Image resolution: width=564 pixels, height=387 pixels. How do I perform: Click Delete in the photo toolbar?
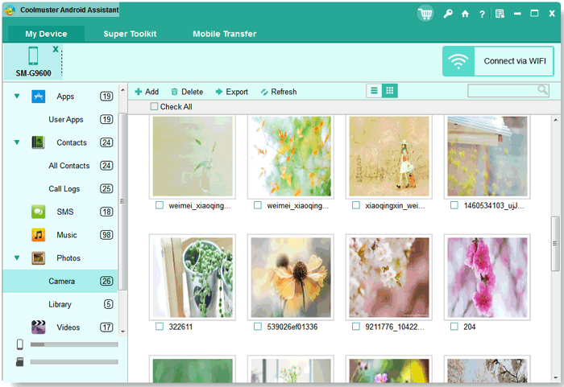pyautogui.click(x=187, y=92)
